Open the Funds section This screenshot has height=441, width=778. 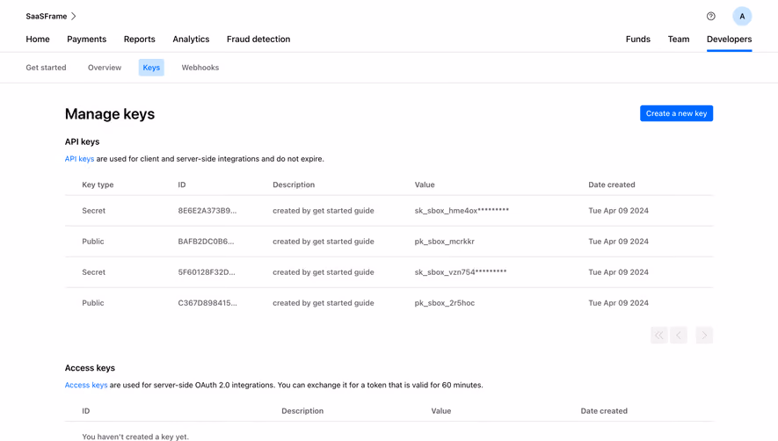pos(638,40)
